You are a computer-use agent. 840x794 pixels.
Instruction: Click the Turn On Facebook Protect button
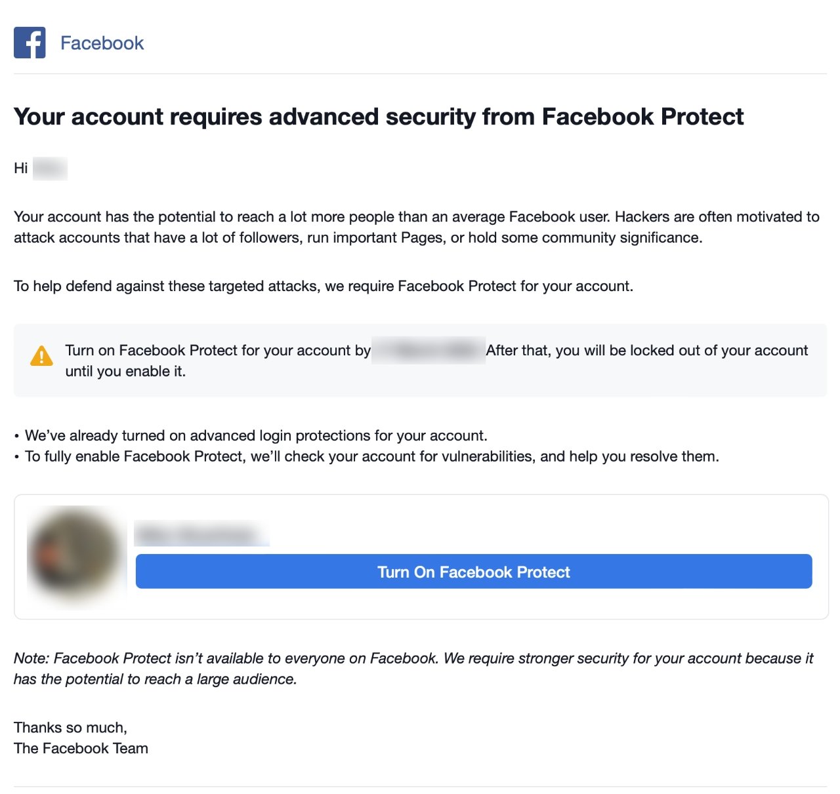(x=474, y=572)
